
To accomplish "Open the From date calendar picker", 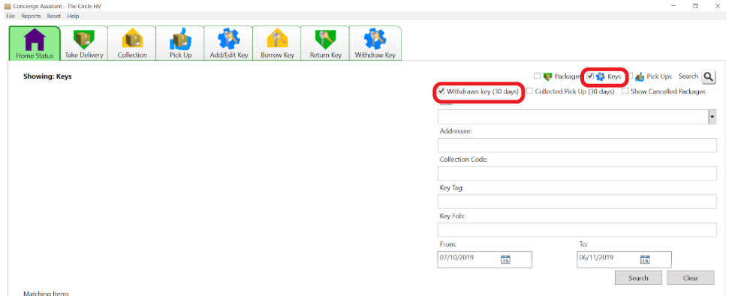I will pos(505,259).
